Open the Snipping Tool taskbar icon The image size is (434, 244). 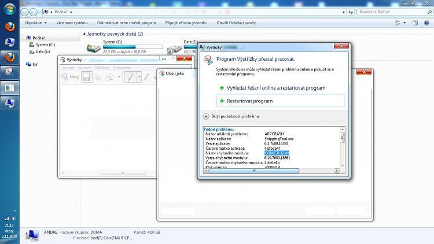click(10, 72)
